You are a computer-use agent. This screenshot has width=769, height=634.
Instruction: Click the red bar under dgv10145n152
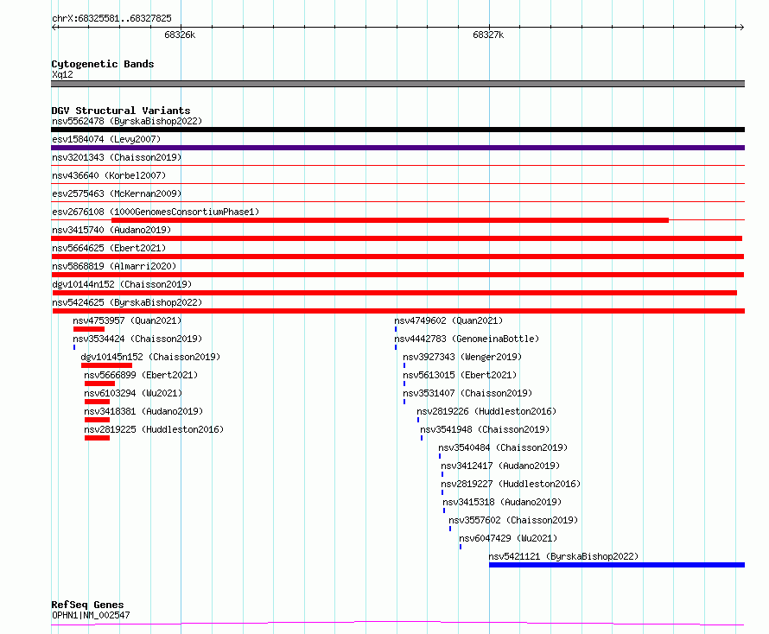pos(106,365)
